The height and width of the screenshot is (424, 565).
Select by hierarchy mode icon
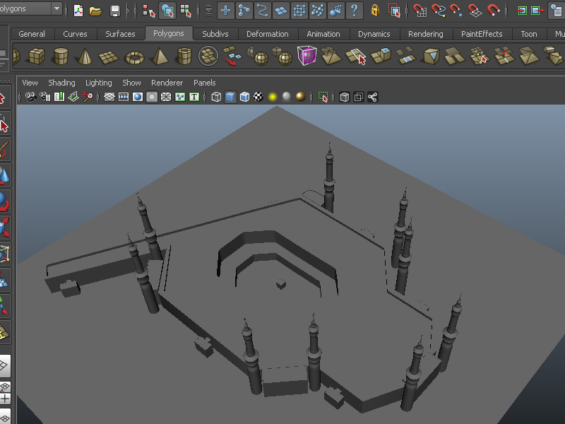point(149,11)
